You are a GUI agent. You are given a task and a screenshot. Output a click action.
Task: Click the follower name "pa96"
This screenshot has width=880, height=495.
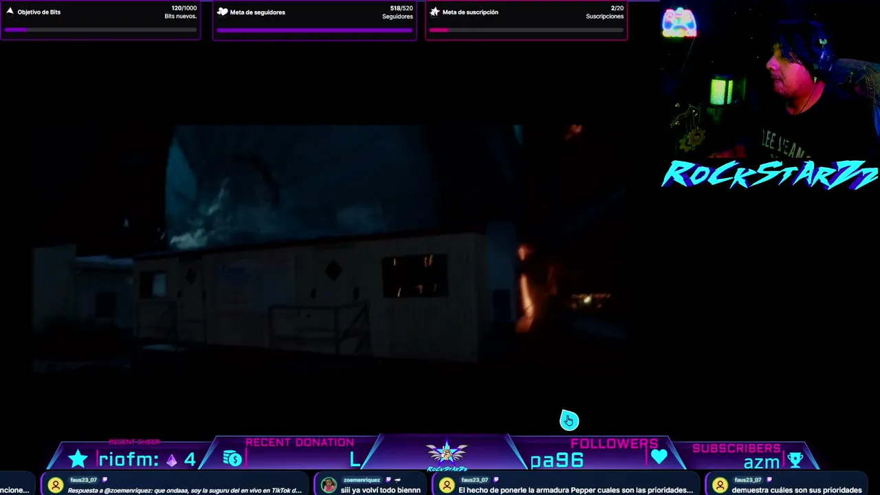click(557, 461)
